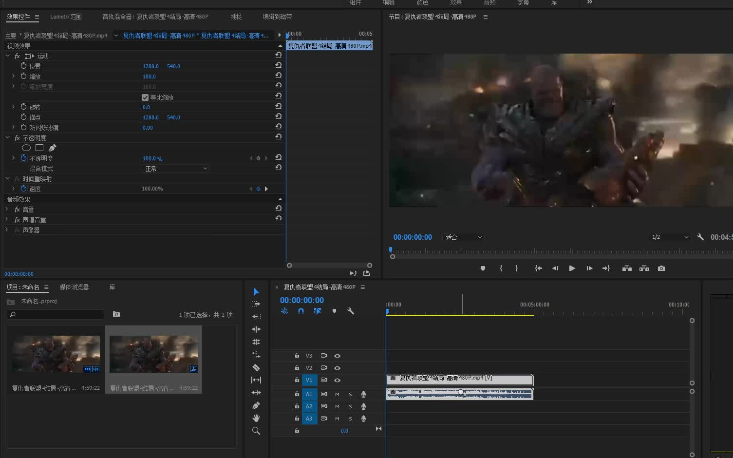This screenshot has width=733, height=458.
Task: Select the highlighted sequence thumbnail
Action: 153,354
